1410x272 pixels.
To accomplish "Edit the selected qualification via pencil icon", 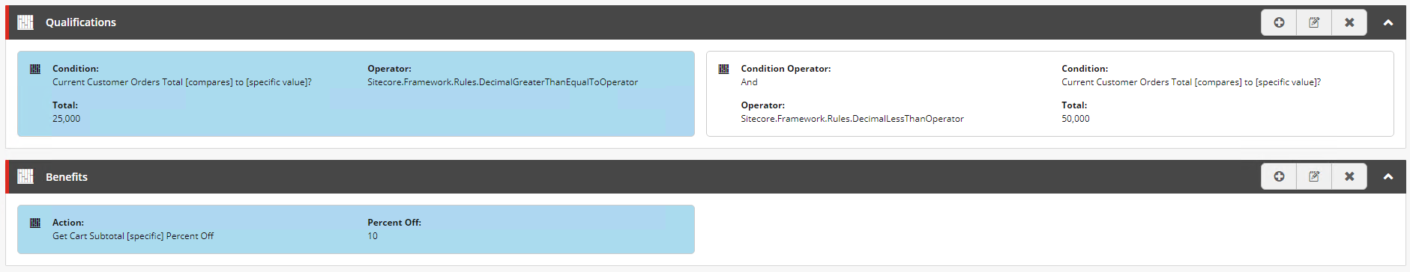I will [x=1314, y=22].
